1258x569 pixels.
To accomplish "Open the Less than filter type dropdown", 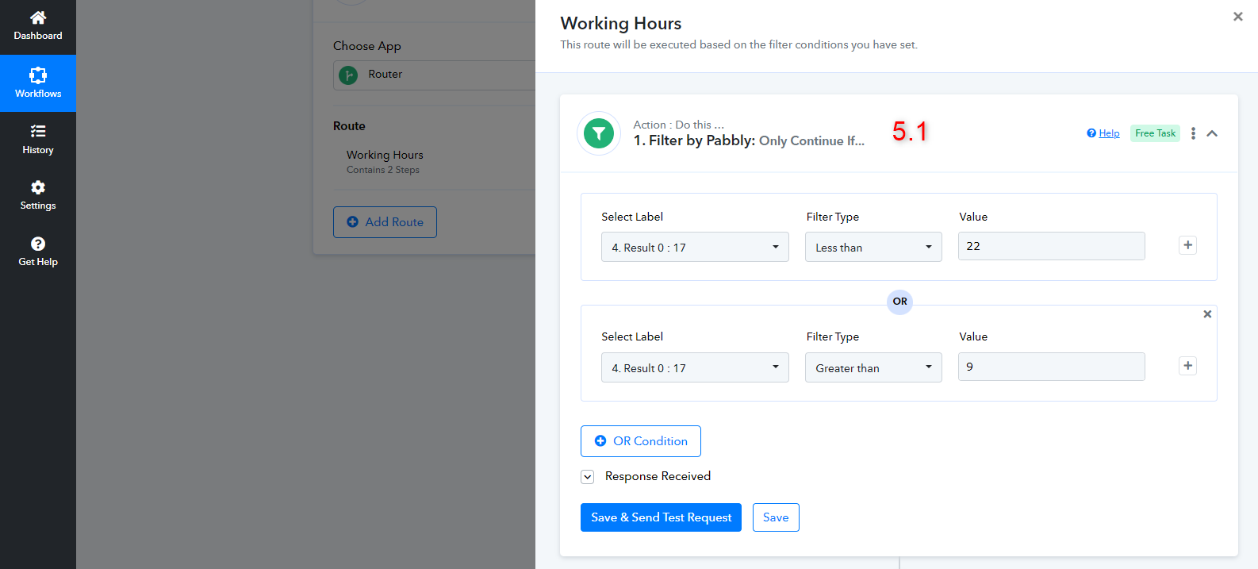I will [x=873, y=247].
